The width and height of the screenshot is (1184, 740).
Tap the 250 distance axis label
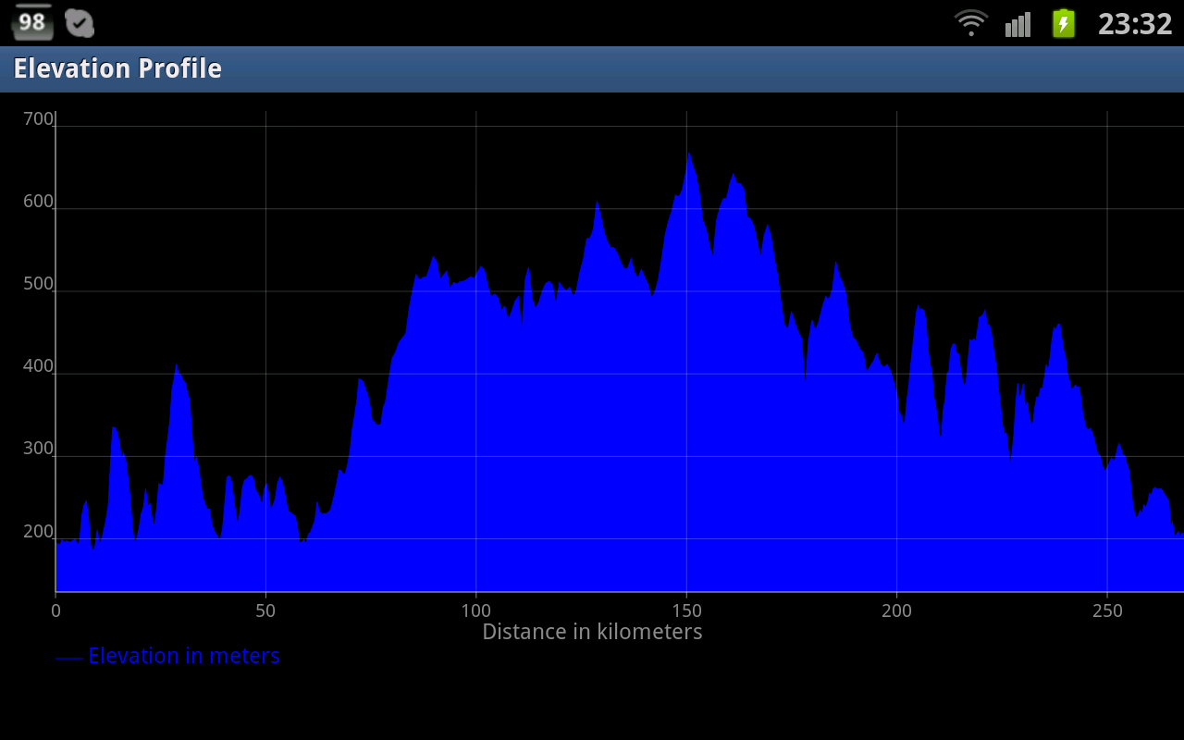coord(1107,610)
